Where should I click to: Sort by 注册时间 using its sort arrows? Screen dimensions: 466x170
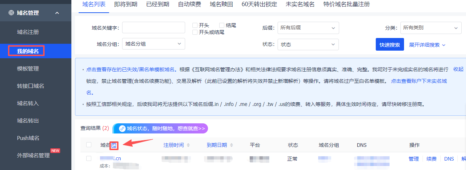click(x=188, y=145)
